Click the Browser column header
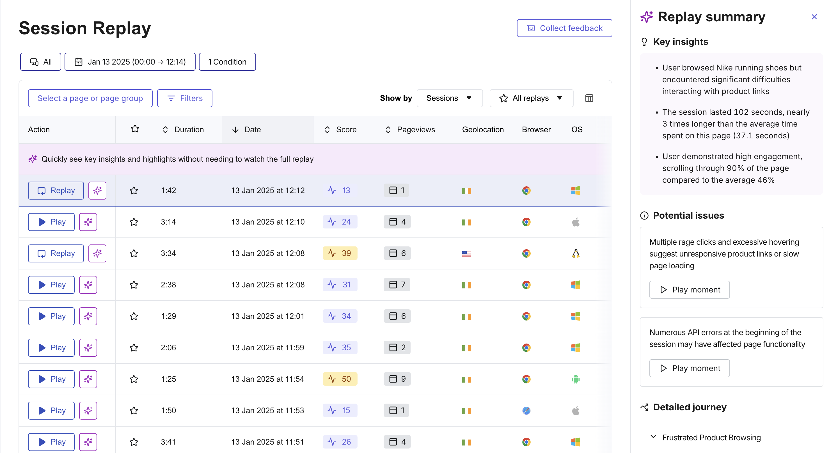Screen dimensions: 829x453 coord(536,129)
